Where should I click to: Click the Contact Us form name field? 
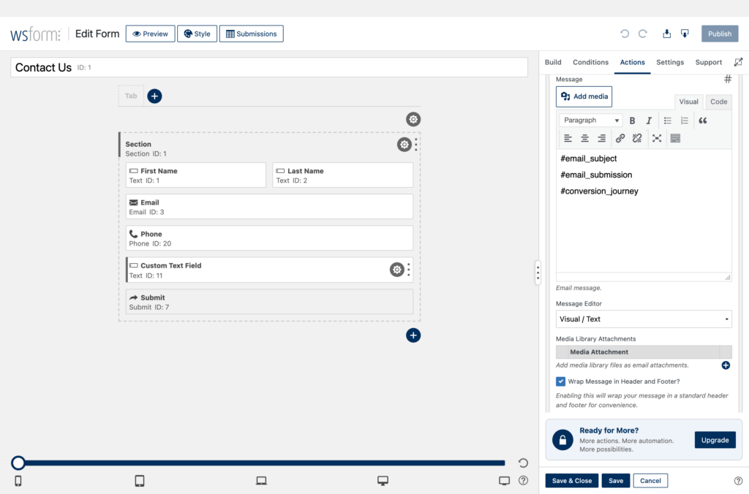pos(269,67)
